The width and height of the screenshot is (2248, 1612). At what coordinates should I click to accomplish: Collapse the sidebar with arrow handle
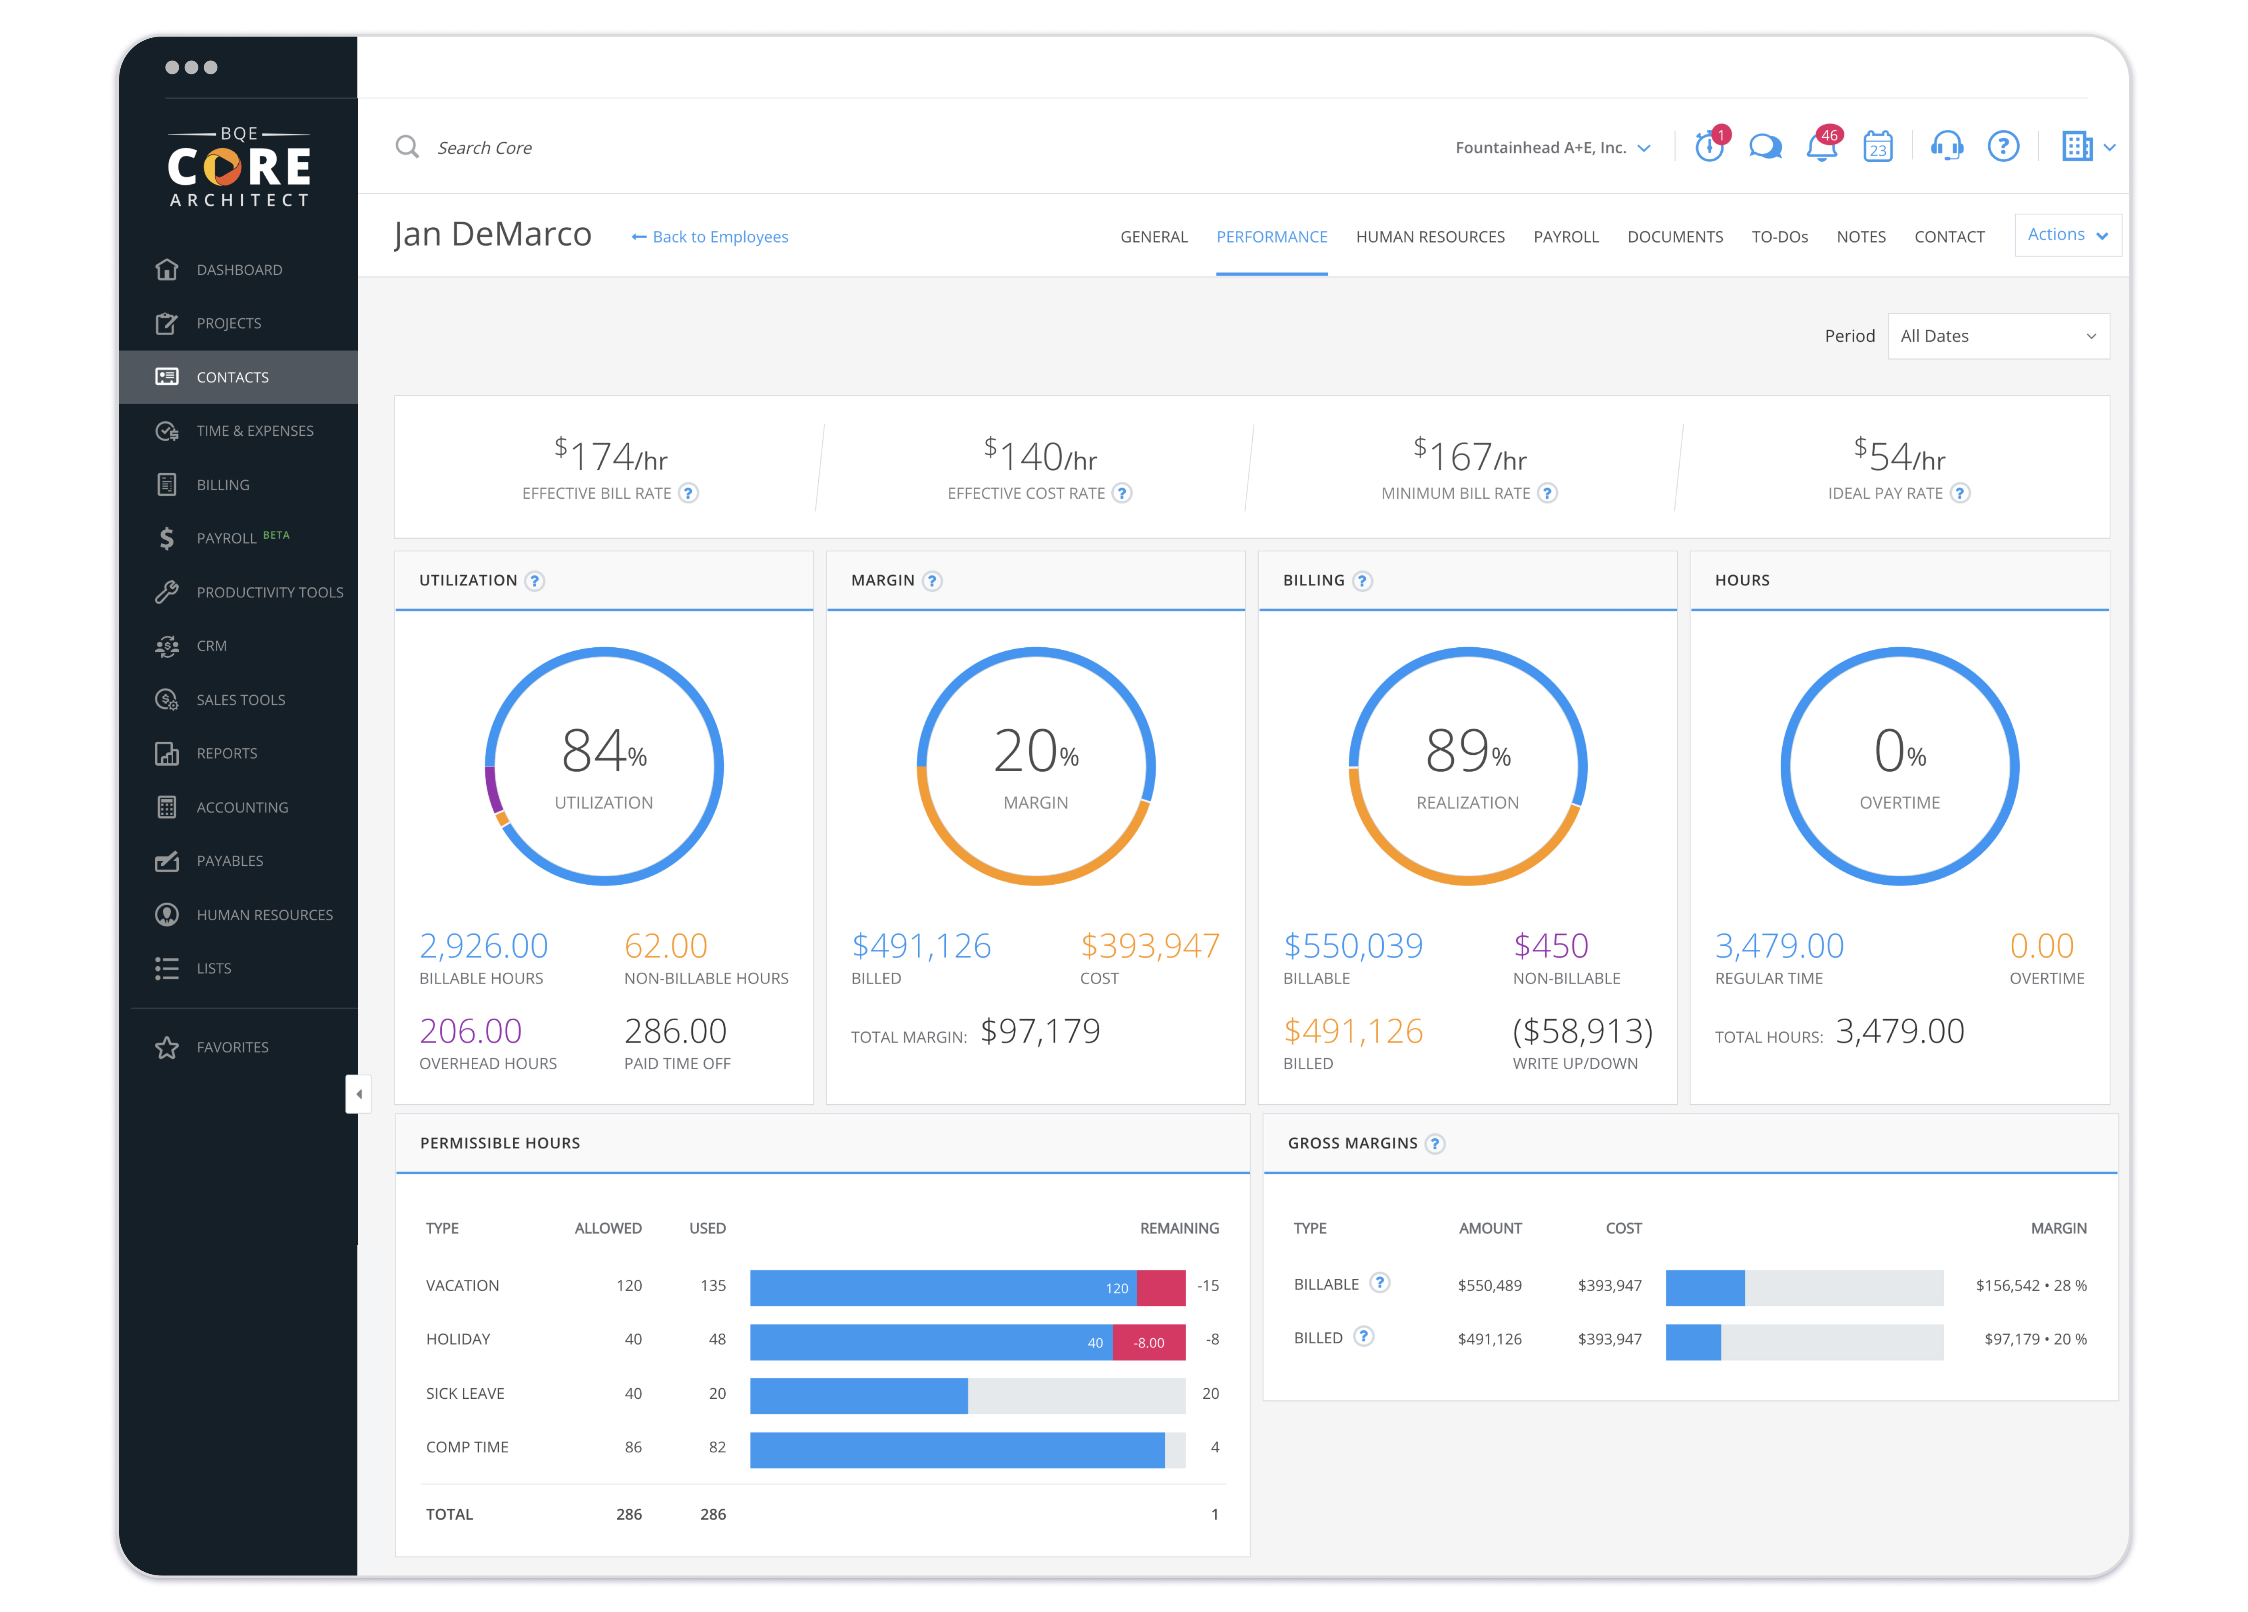coord(359,1094)
